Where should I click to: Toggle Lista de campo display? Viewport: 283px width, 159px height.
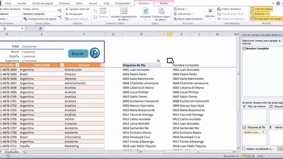coord(261,9)
